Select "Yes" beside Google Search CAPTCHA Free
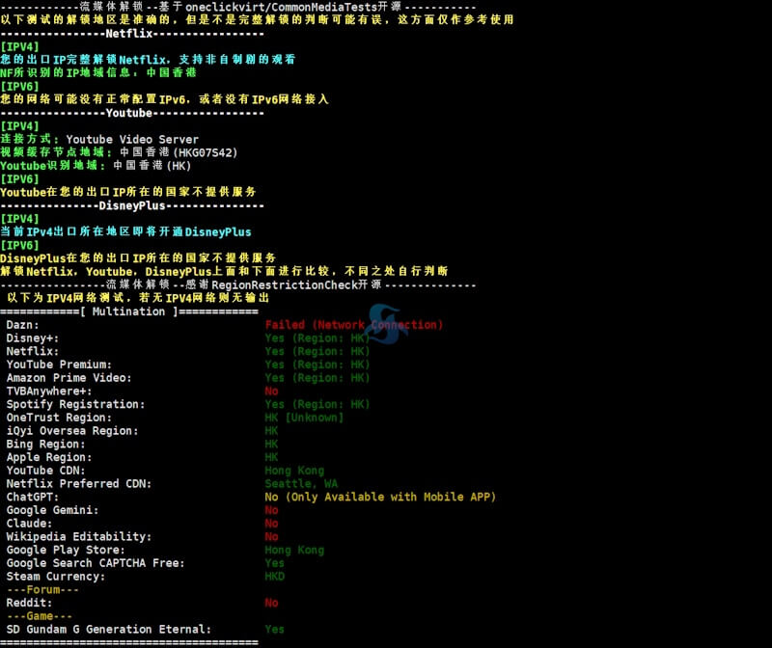This screenshot has width=772, height=648. click(275, 563)
